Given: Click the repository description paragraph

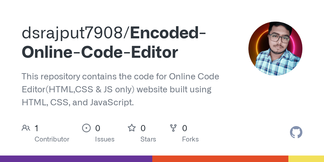Looking at the screenshot, I should [120, 89].
